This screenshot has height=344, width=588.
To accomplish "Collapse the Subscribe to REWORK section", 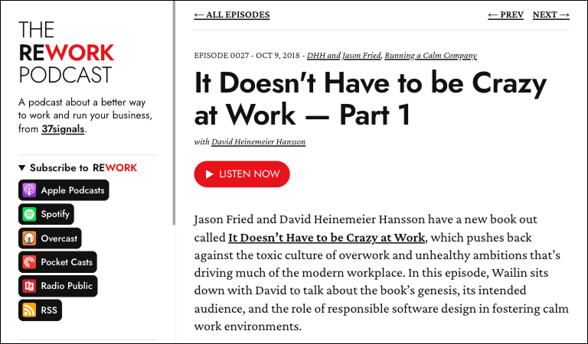I will click(x=21, y=167).
